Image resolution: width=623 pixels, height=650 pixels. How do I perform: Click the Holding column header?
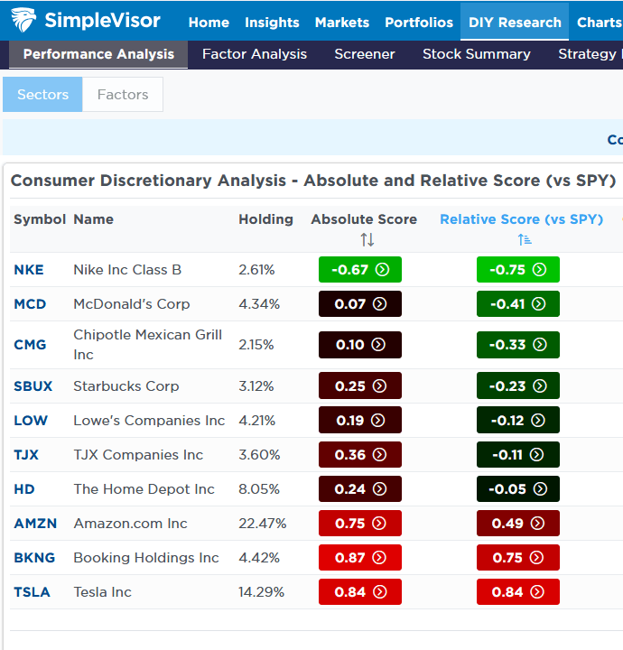click(x=265, y=219)
